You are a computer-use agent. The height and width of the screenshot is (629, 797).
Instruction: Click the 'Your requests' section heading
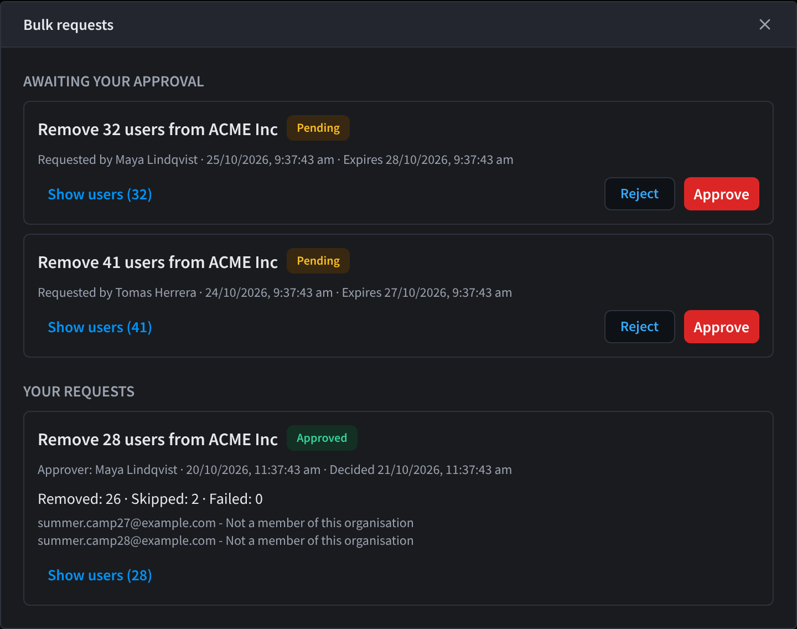[x=79, y=391]
